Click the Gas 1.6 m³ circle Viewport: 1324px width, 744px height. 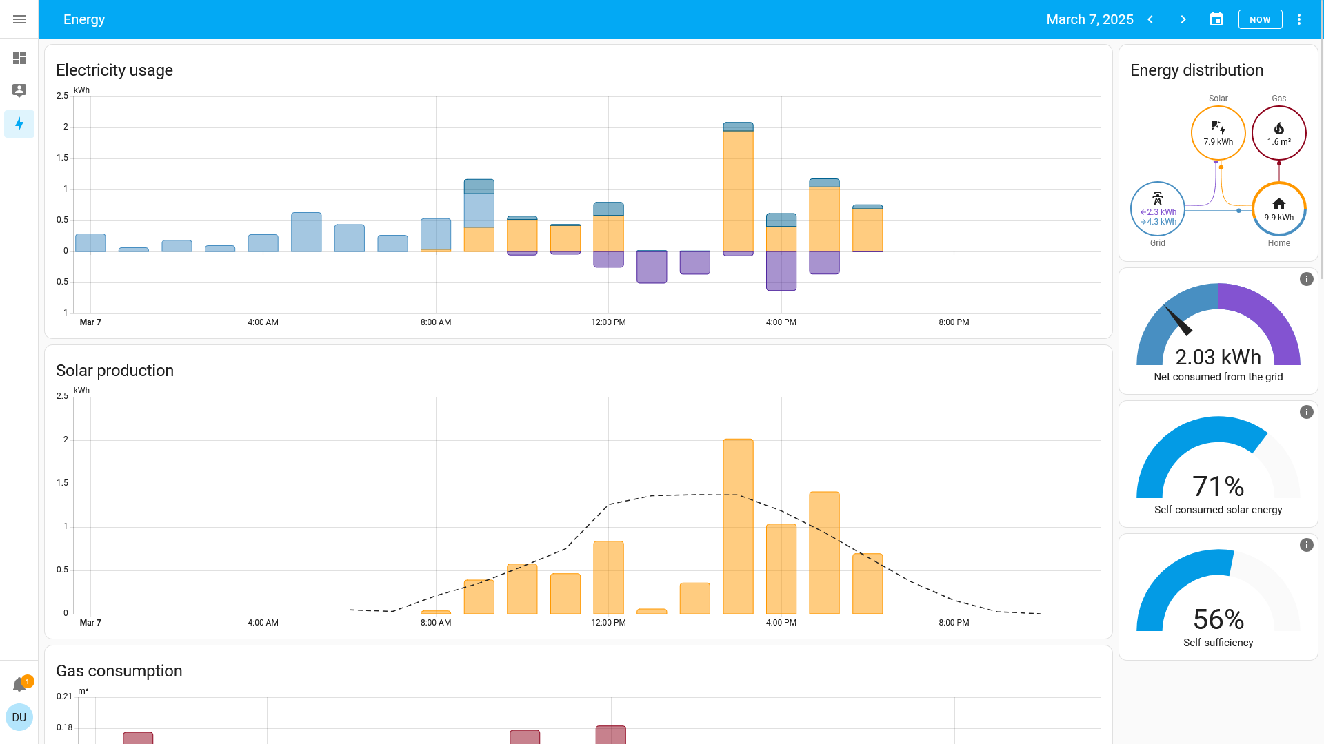point(1279,133)
